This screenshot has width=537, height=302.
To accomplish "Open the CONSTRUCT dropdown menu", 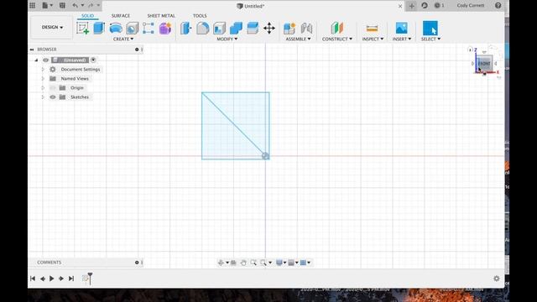I will 337,39.
